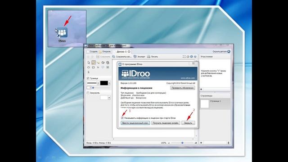Select the speech bubble tool
Screen dimensions: 288x162
[103, 67]
